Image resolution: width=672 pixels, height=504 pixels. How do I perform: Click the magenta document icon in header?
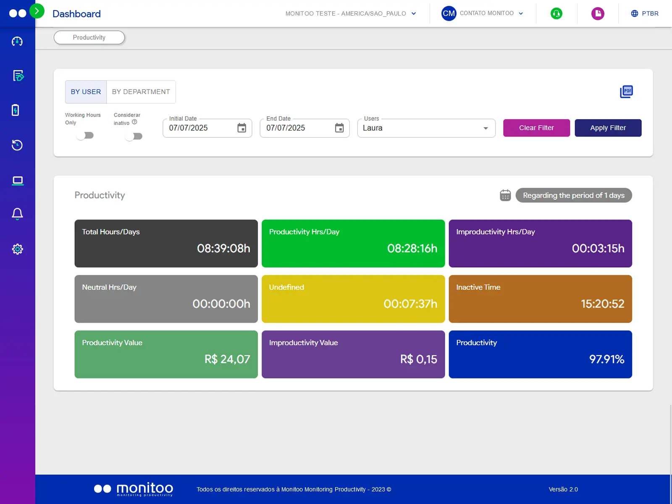click(x=597, y=13)
